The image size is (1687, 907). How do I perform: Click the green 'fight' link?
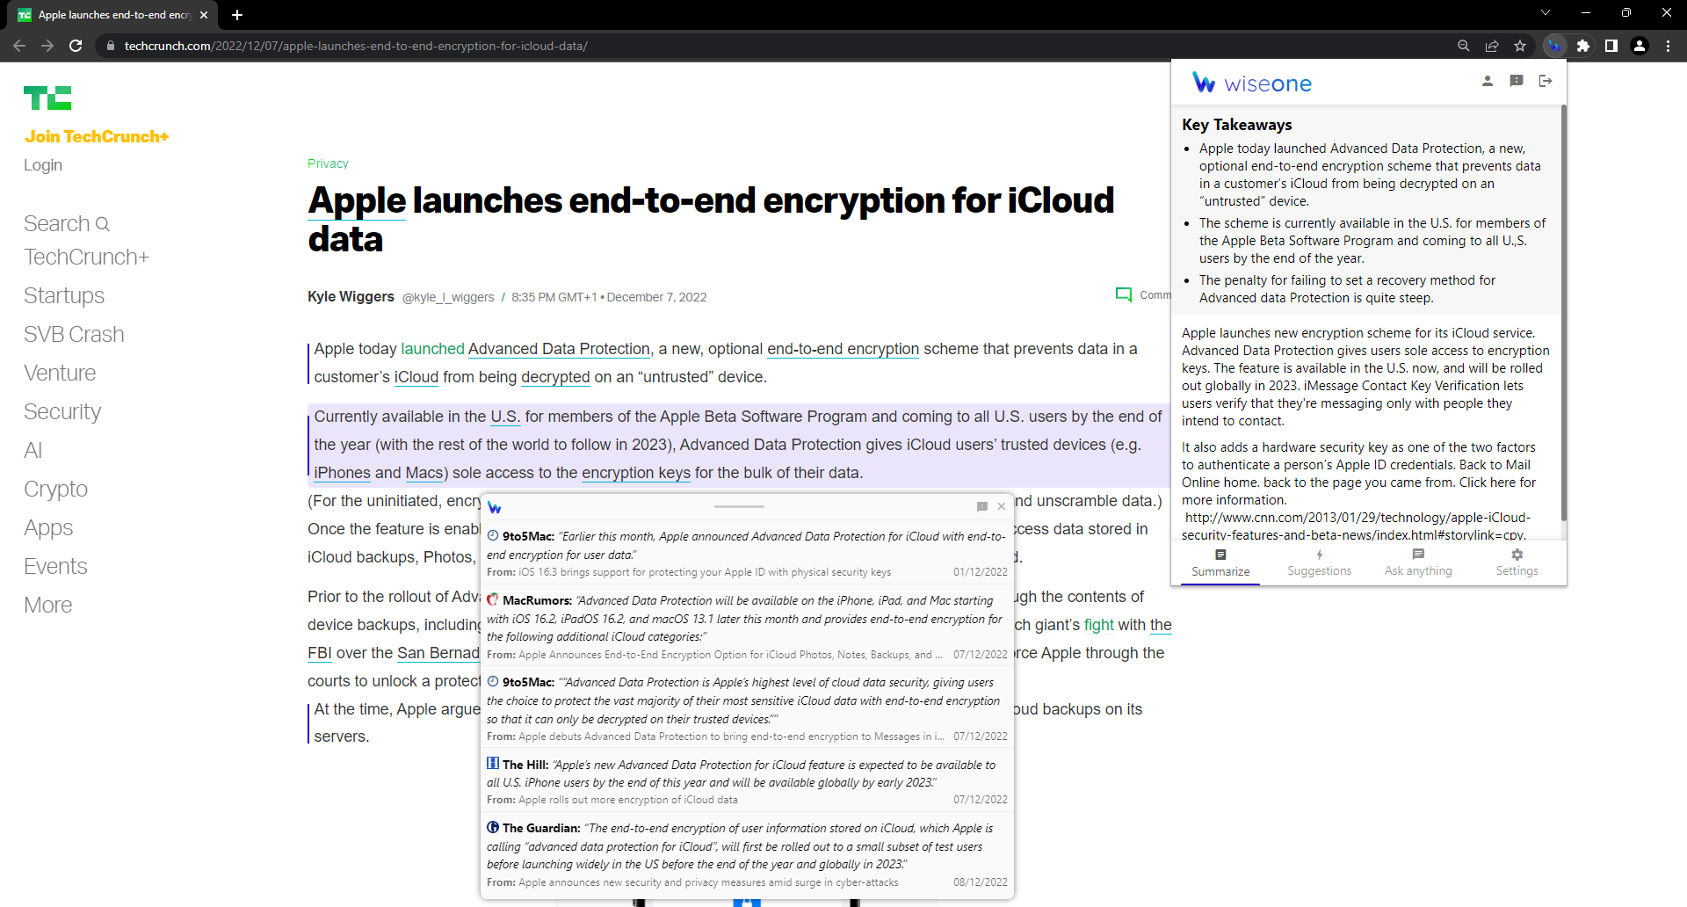click(x=1098, y=625)
